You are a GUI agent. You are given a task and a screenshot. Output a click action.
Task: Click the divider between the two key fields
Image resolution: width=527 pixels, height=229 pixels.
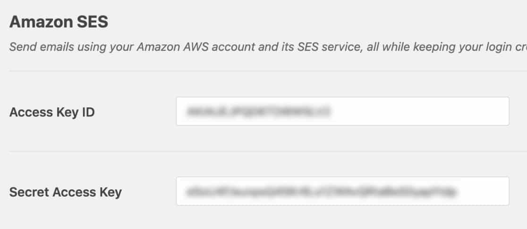point(264,151)
